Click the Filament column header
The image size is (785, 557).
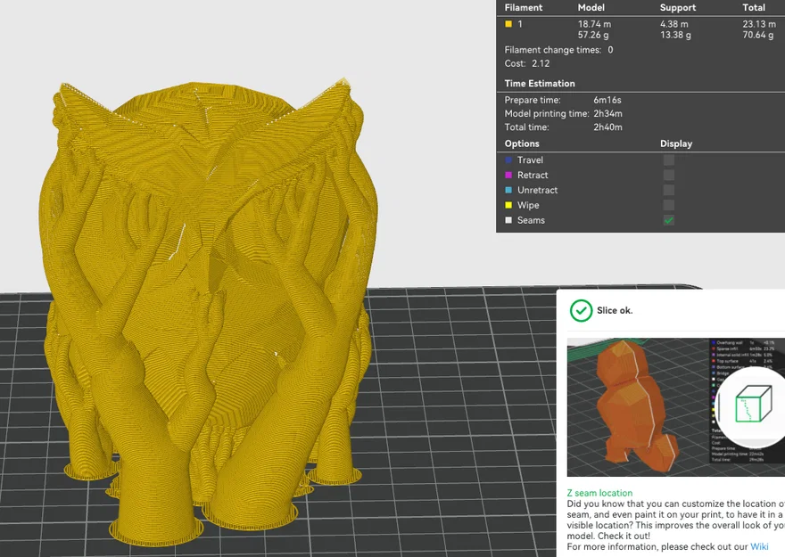coord(523,7)
